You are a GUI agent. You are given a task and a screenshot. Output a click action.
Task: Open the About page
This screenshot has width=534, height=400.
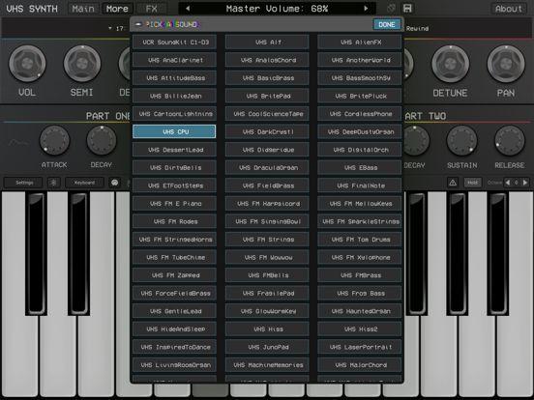[509, 9]
